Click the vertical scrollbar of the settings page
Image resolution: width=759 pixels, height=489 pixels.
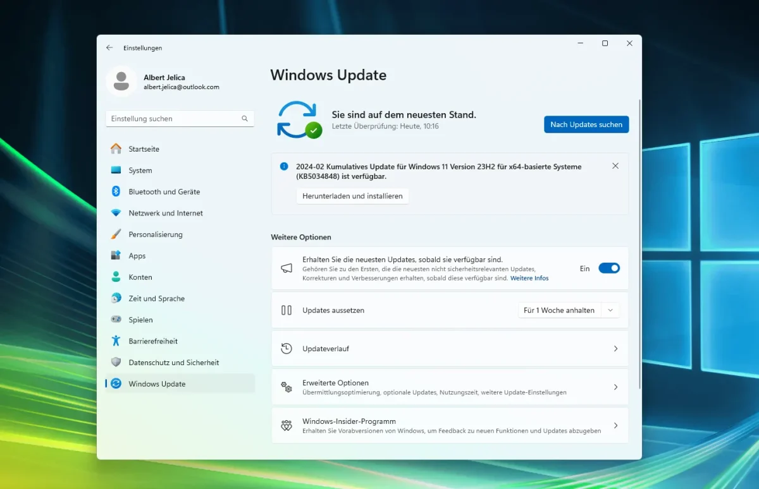640,244
